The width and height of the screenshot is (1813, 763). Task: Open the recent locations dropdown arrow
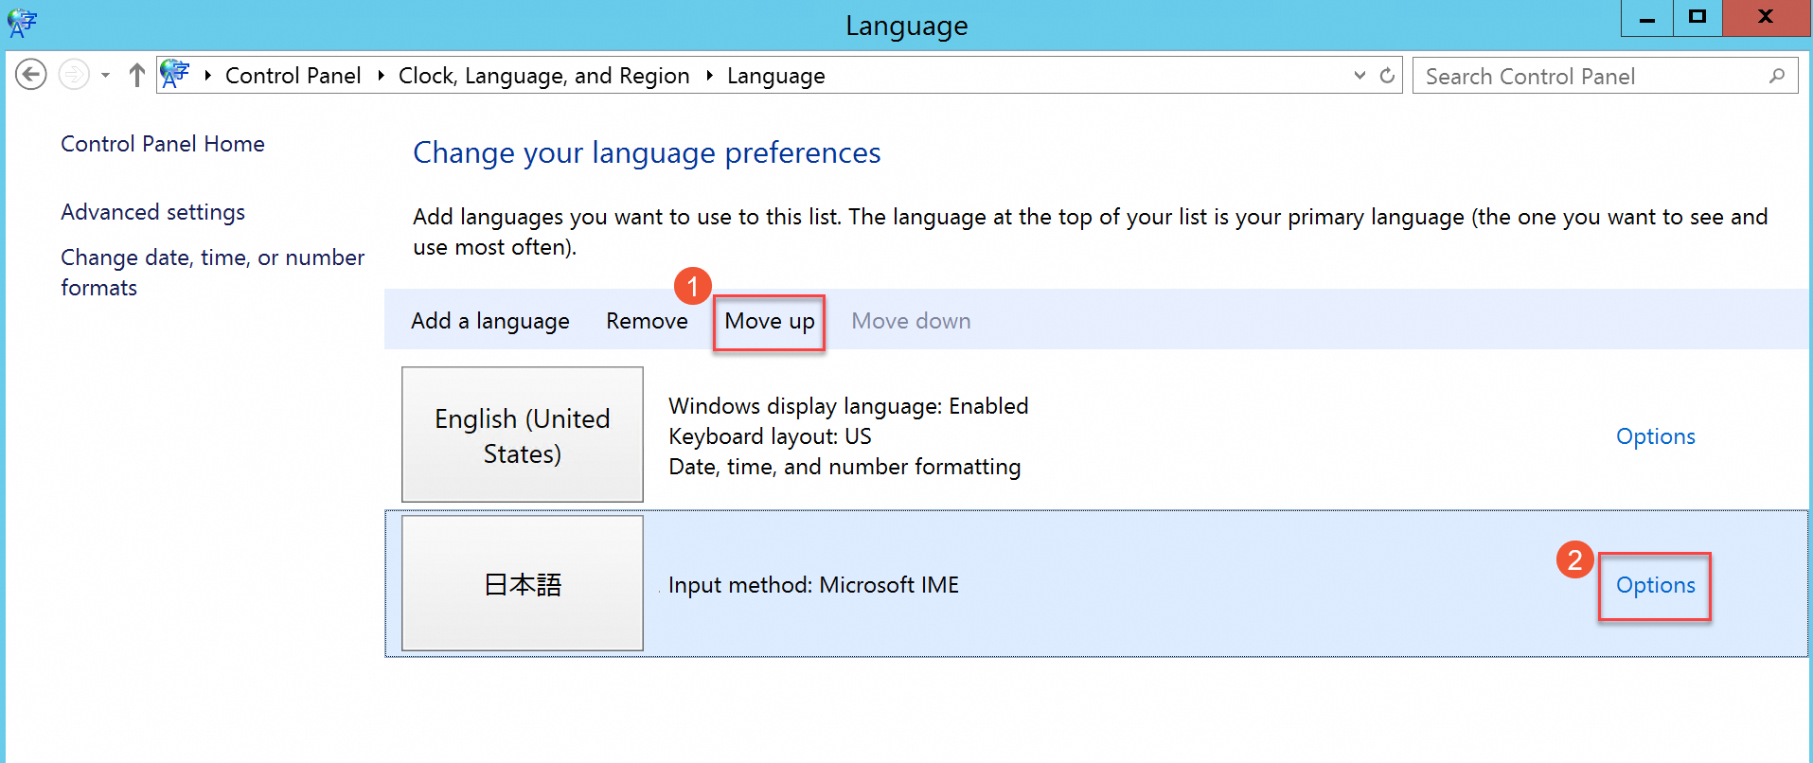(105, 75)
